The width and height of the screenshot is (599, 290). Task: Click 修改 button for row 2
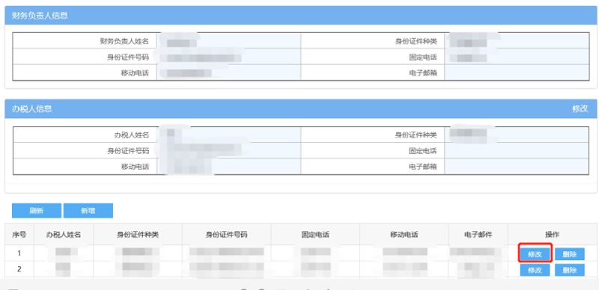click(535, 270)
